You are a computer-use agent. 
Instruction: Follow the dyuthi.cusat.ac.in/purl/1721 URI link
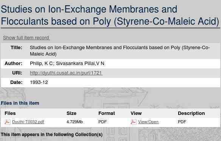[x=66, y=73]
